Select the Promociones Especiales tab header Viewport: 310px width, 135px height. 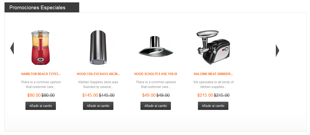(42, 7)
